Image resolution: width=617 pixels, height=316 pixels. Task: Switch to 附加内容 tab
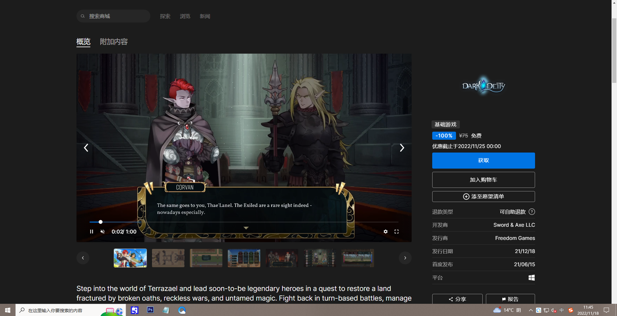pos(114,42)
